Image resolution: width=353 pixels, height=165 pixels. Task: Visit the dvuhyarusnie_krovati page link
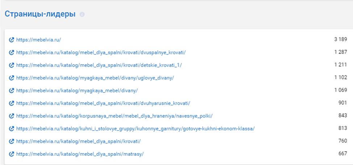[103, 103]
